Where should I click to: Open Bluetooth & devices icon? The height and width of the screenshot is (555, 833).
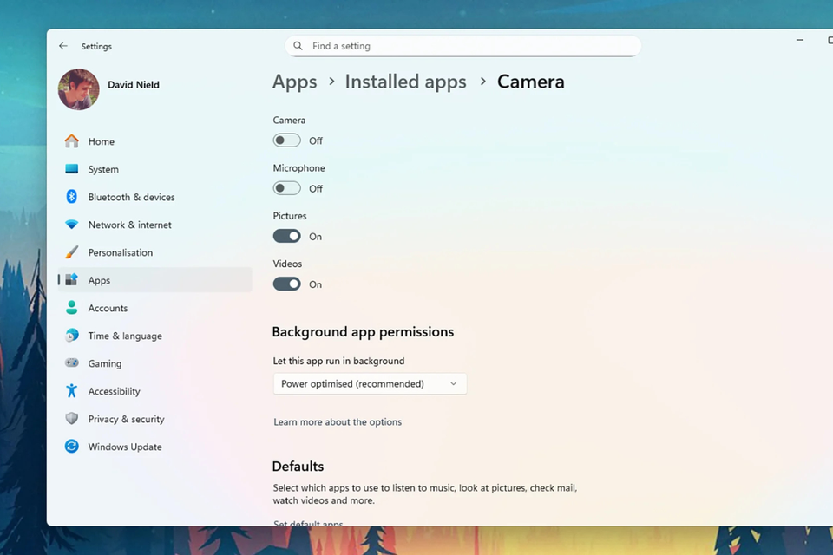tap(71, 197)
